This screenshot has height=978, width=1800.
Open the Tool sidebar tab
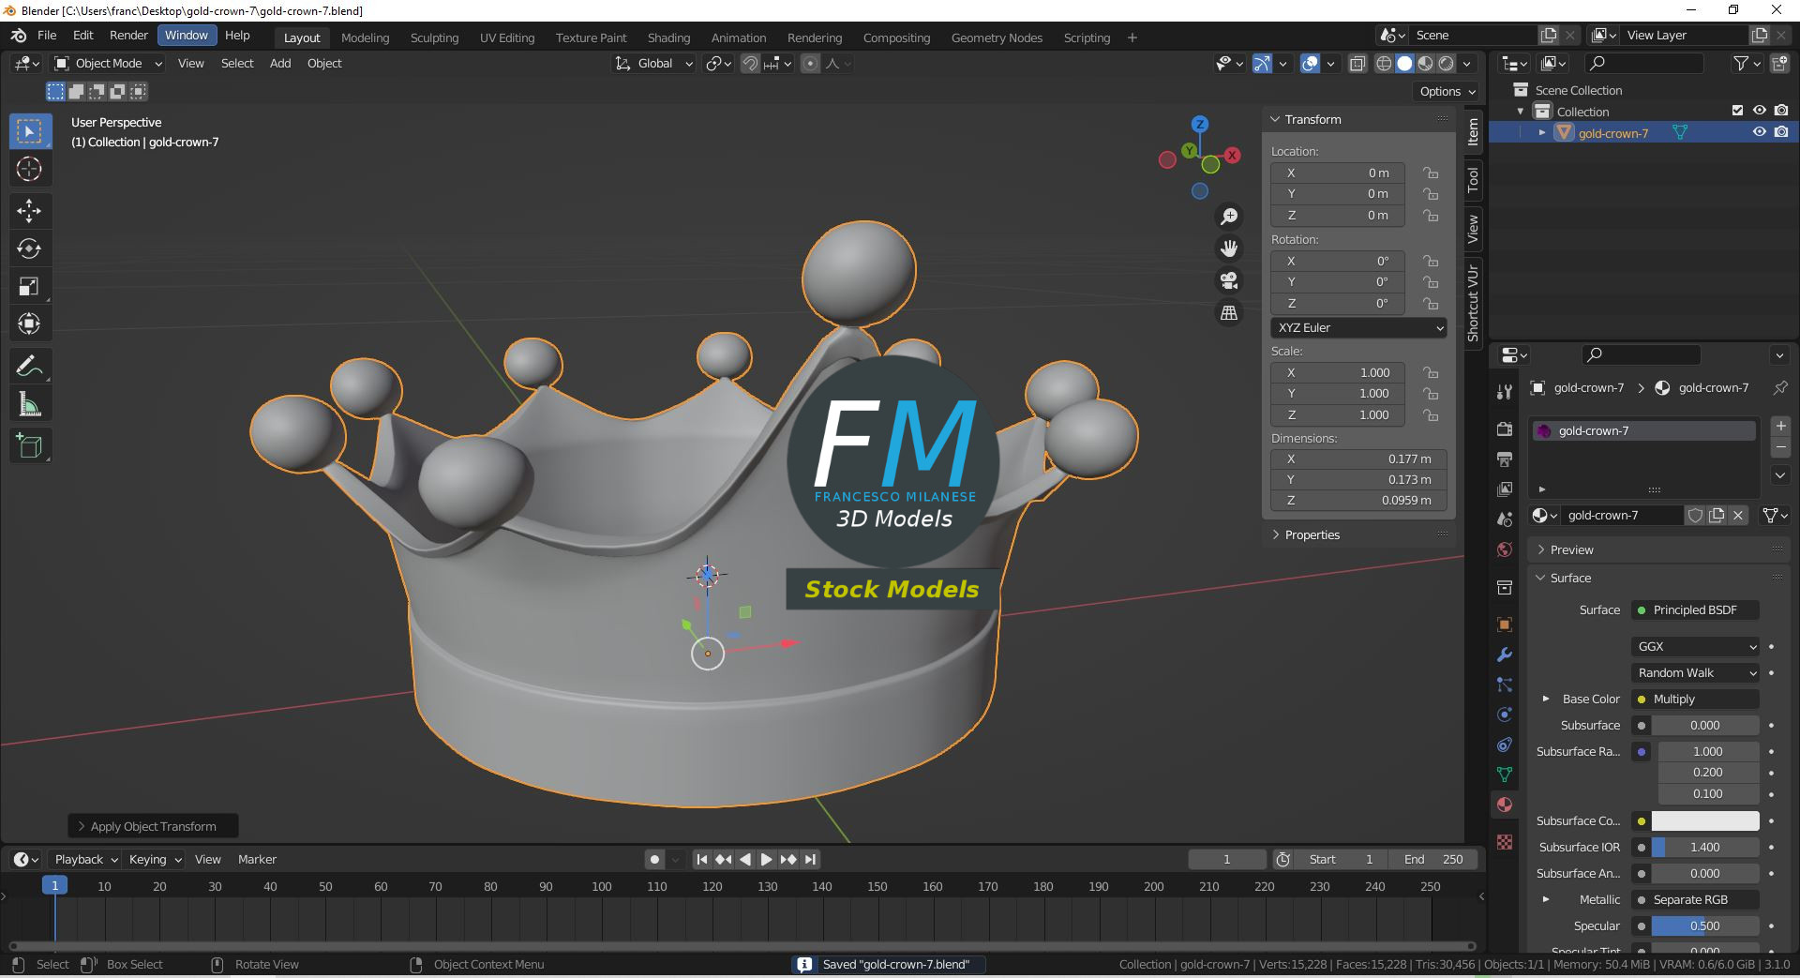coord(1473,178)
